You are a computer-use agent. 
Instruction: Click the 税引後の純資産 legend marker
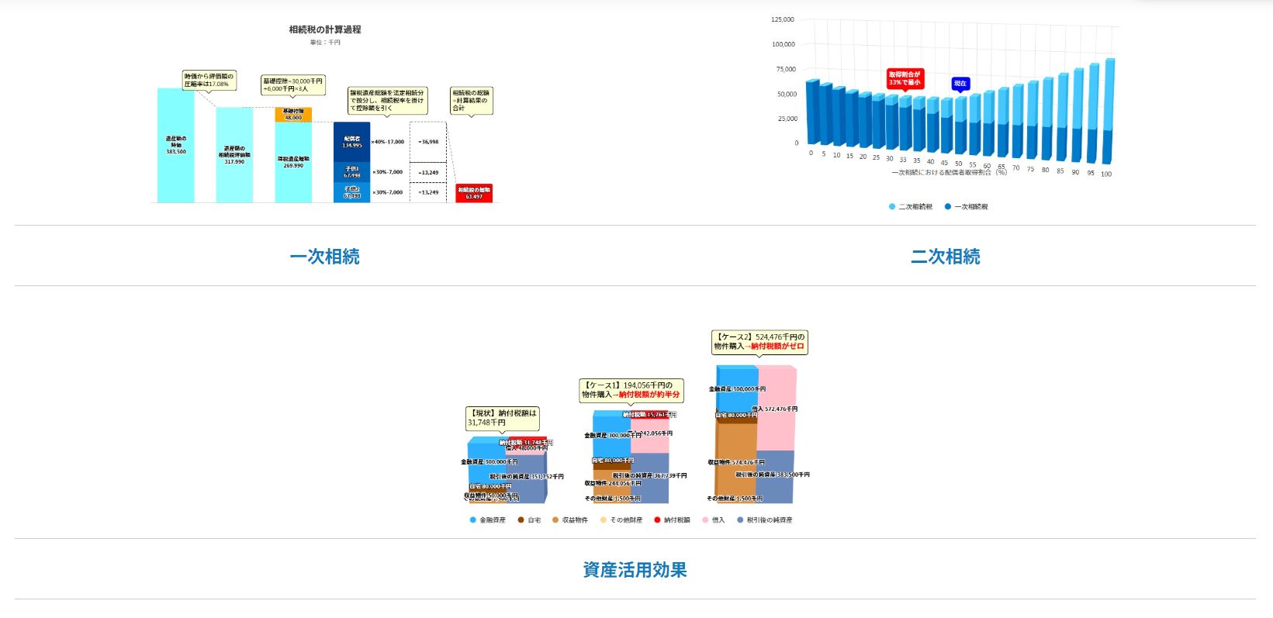pos(740,520)
